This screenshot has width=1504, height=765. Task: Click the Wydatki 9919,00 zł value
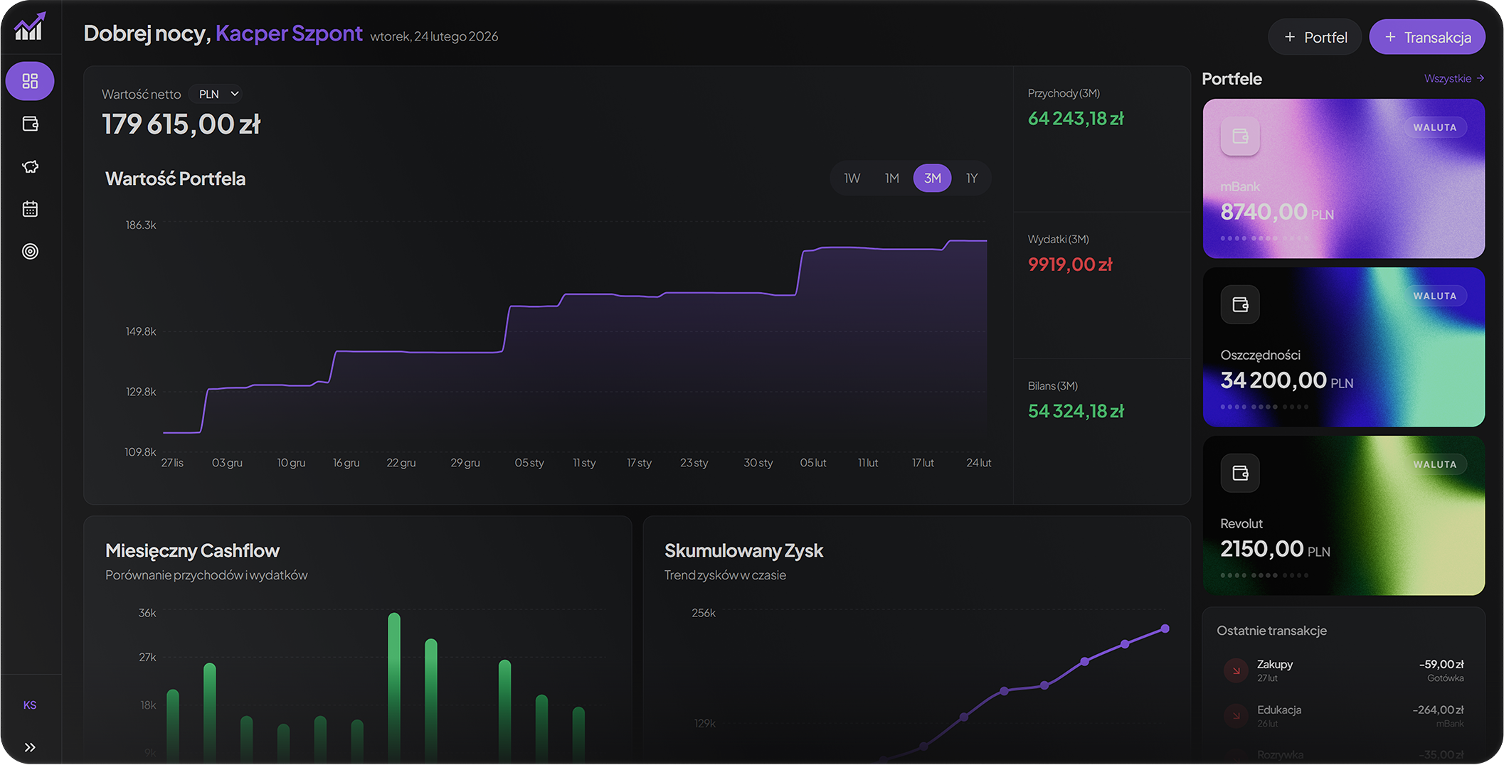click(1070, 264)
